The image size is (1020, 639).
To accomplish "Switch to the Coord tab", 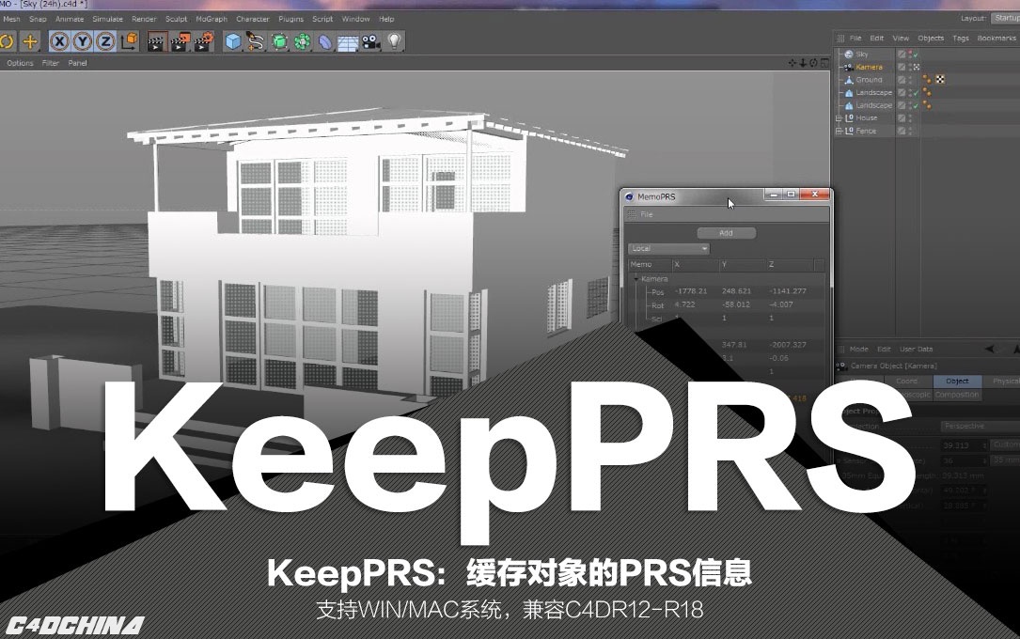I will coord(907,381).
